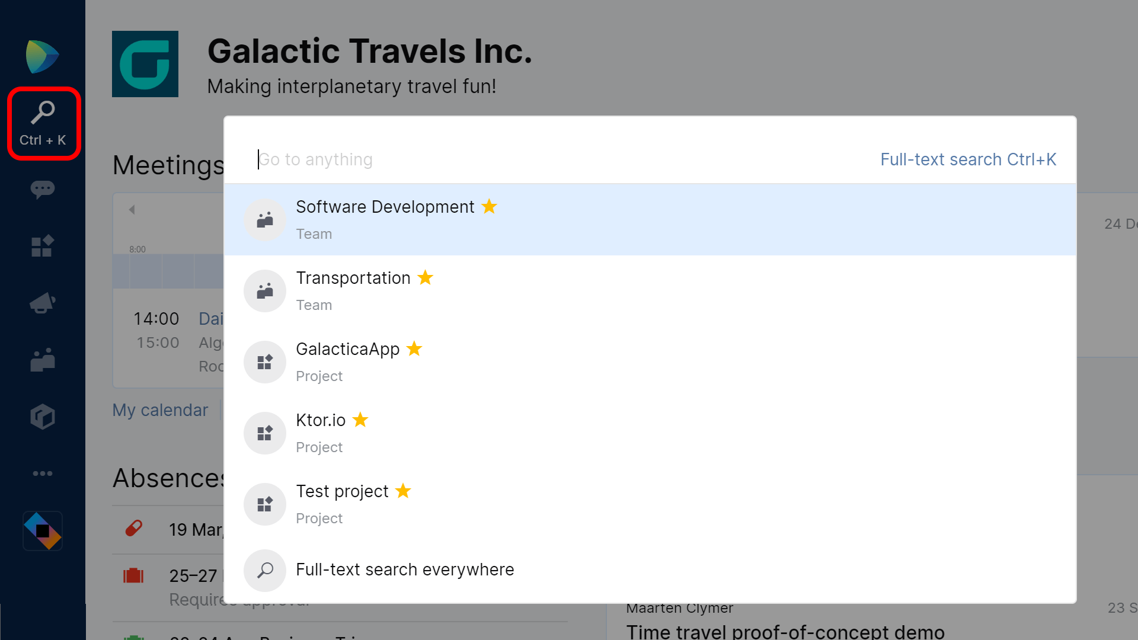
Task: Click the red pill sick-leave icon in Absences
Action: pyautogui.click(x=134, y=528)
